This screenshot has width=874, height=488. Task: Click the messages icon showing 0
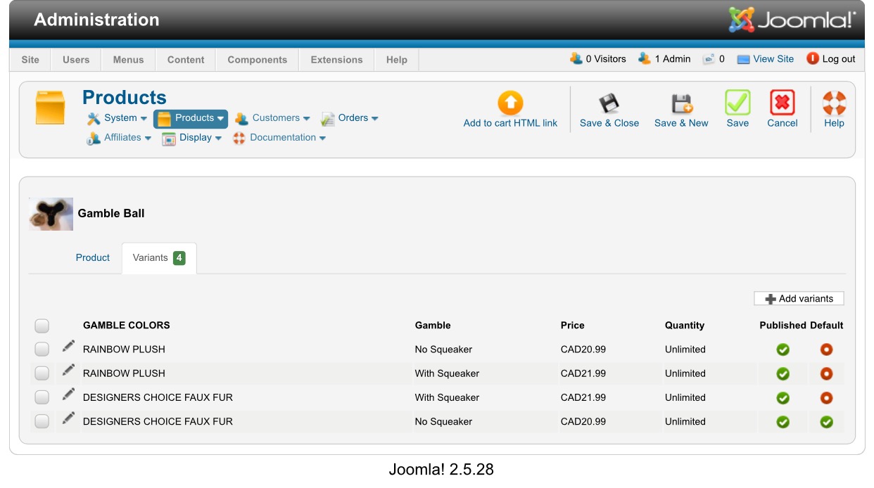click(709, 59)
